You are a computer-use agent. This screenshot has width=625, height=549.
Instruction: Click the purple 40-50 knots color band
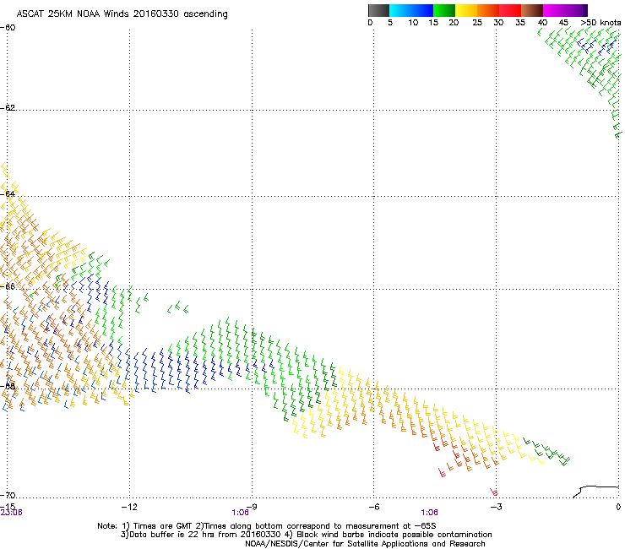coord(565,10)
